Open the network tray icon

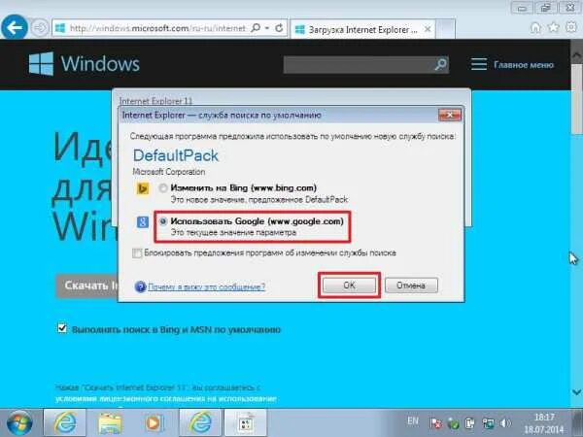[x=488, y=423]
